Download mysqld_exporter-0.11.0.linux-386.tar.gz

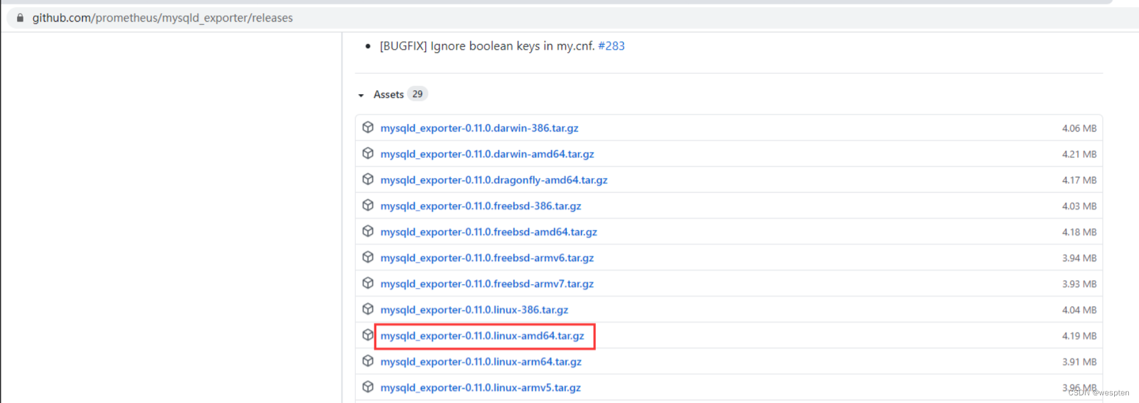coord(474,310)
